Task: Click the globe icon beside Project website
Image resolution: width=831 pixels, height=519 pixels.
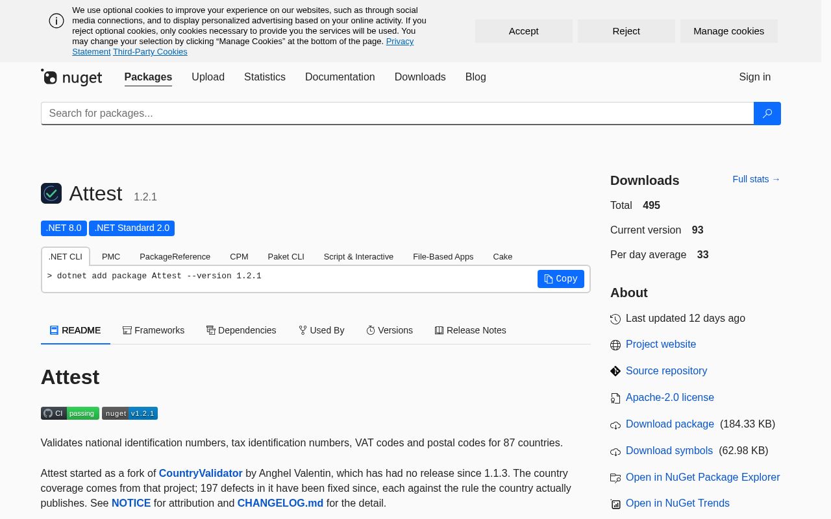Action: [x=615, y=345]
